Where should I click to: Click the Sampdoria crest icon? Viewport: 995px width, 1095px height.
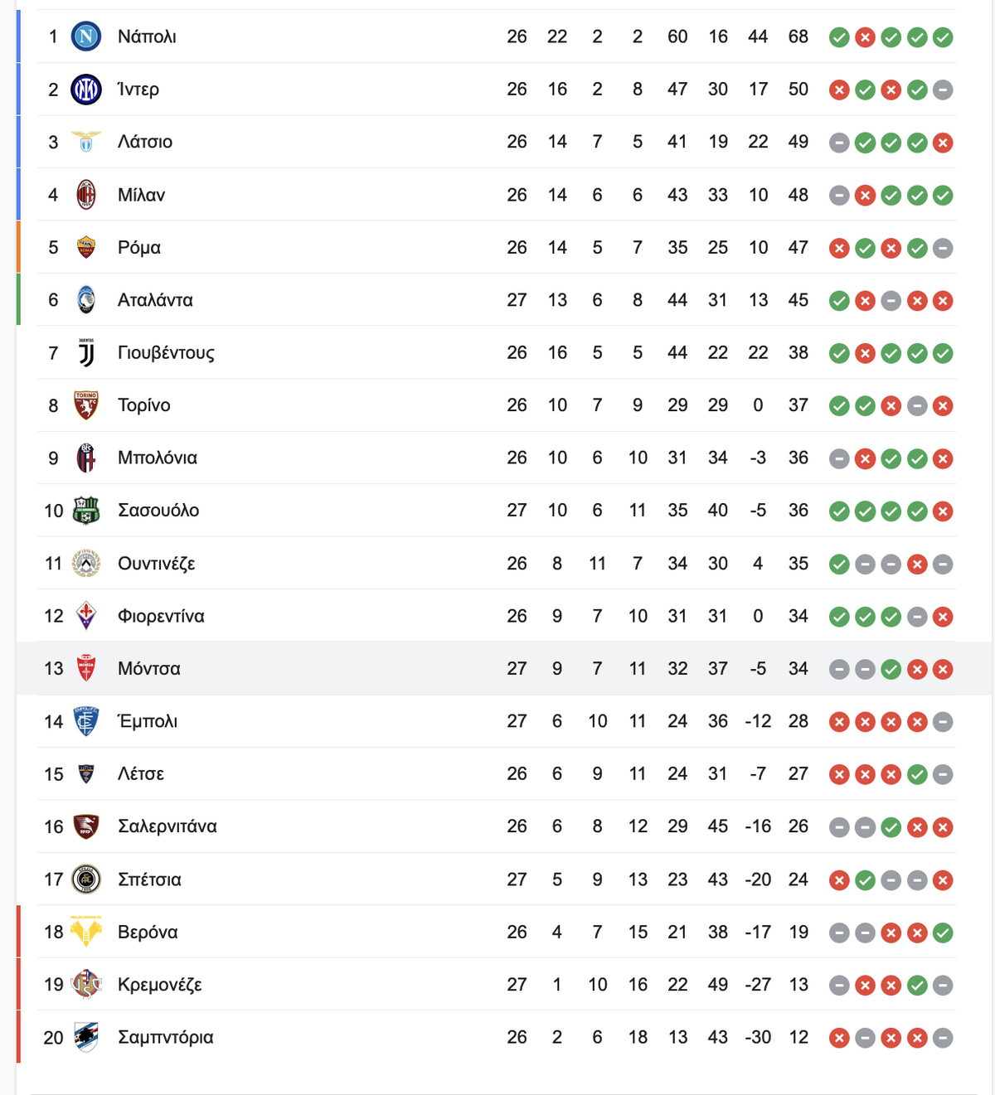86,1037
